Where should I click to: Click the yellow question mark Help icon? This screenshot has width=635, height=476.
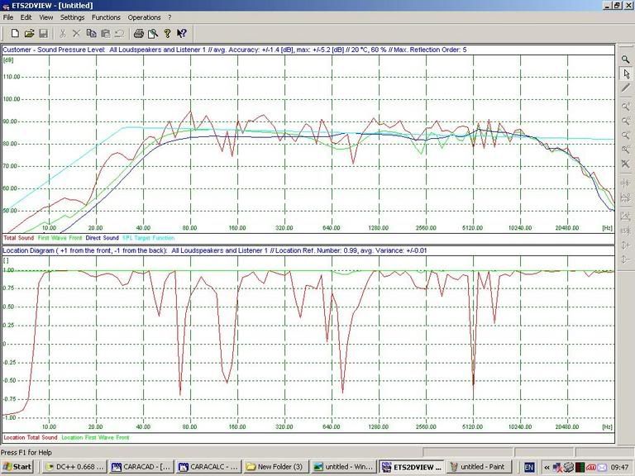pyautogui.click(x=167, y=34)
